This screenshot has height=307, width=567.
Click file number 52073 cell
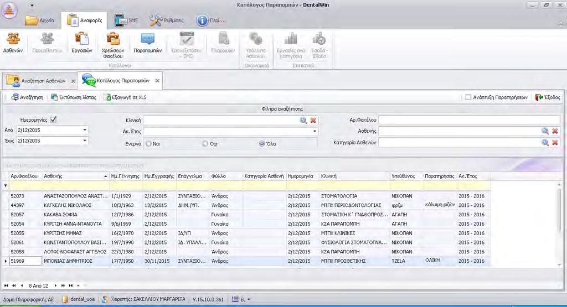coord(25,196)
